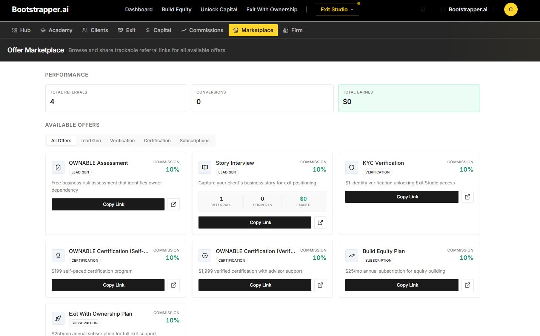Click the Exit With Ownership Plan rocket icon
The image size is (540, 336).
[x=58, y=318]
